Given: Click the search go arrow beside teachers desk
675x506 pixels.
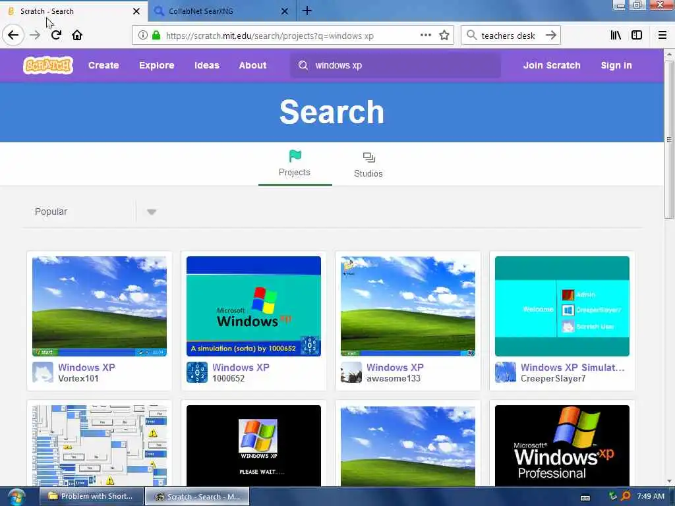Looking at the screenshot, I should 550,36.
